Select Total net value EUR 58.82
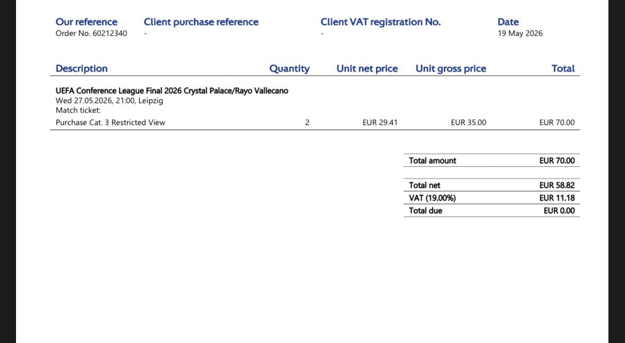 [x=557, y=185]
